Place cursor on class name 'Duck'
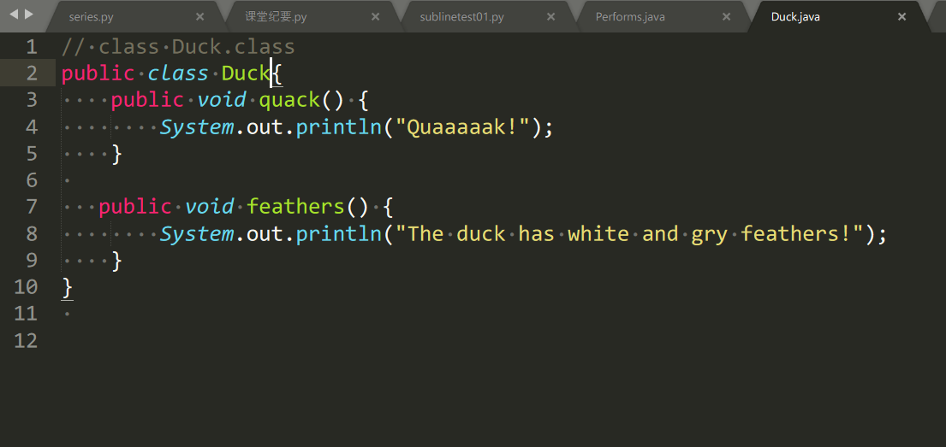The height and width of the screenshot is (447, 946). [x=246, y=74]
